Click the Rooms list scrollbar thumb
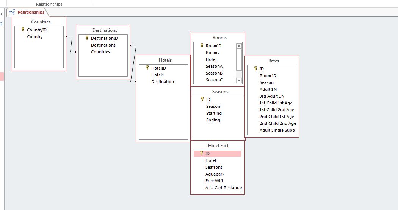The width and height of the screenshot is (398, 210). coord(239,59)
